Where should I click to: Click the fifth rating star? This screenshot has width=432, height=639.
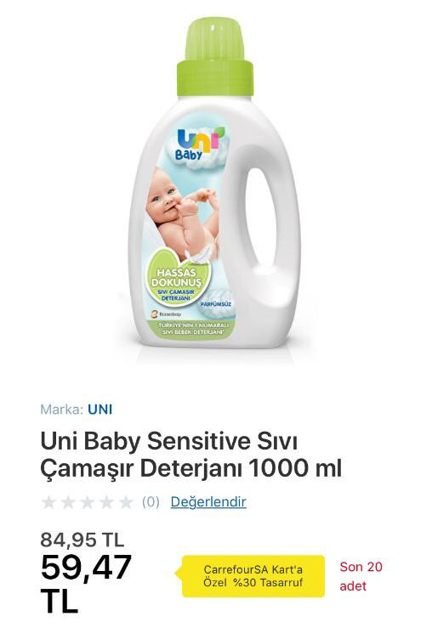126,502
